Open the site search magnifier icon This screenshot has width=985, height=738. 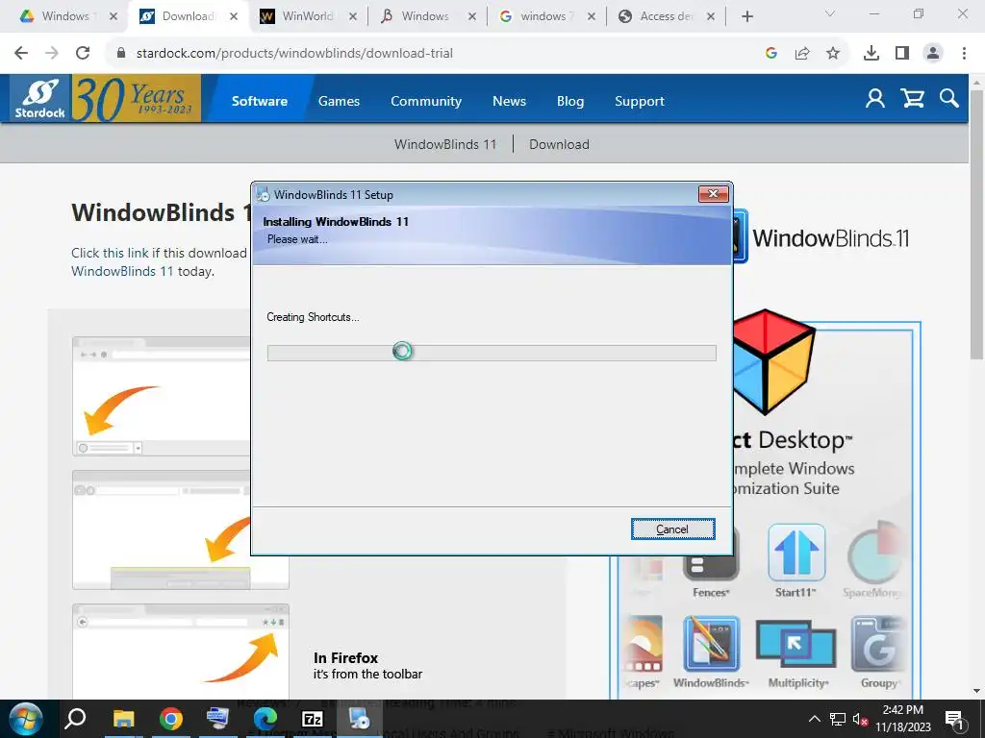948,99
